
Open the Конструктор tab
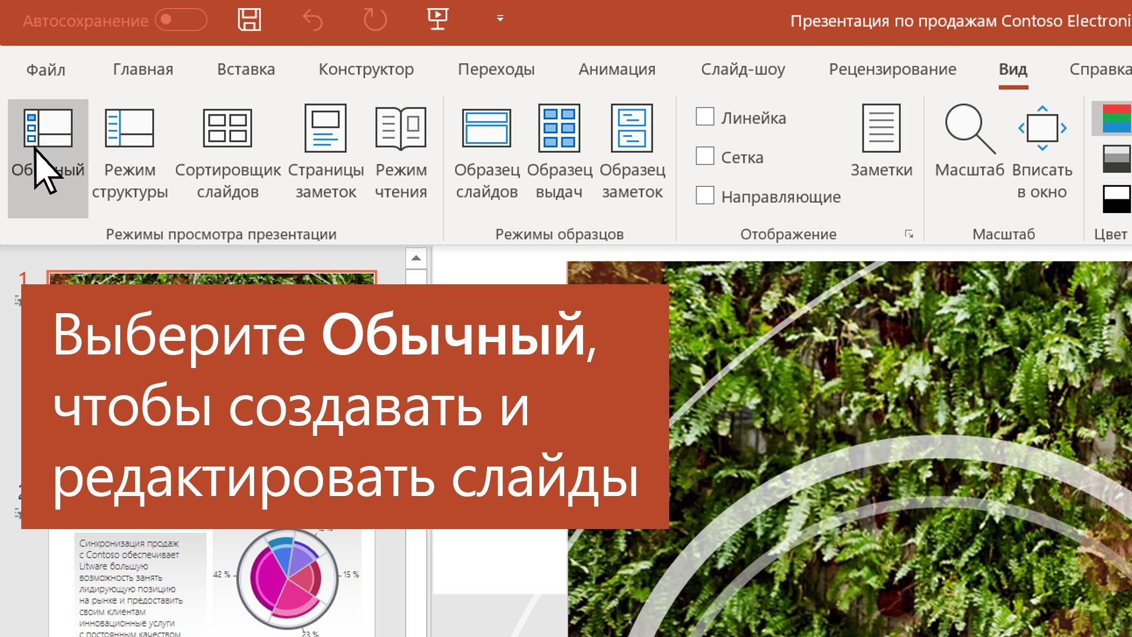(x=366, y=70)
